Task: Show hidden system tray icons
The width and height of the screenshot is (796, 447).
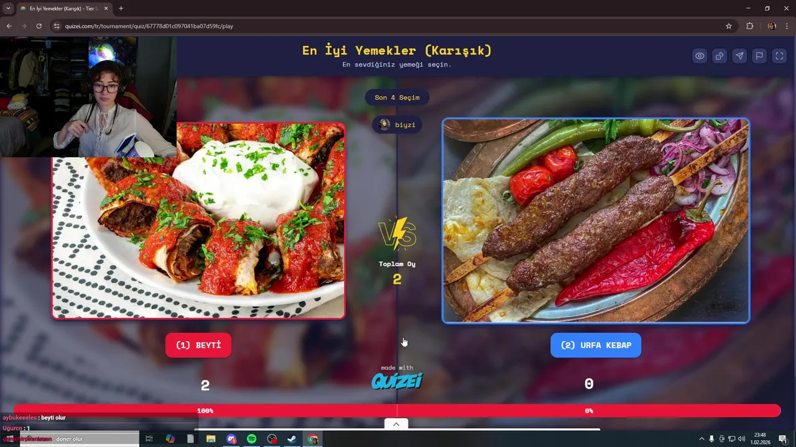Action: click(x=701, y=439)
